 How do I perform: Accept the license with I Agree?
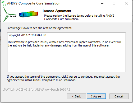coord(96,96)
